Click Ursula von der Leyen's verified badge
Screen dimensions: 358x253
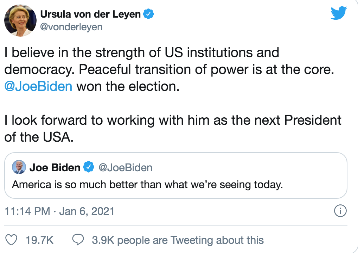[148, 14]
